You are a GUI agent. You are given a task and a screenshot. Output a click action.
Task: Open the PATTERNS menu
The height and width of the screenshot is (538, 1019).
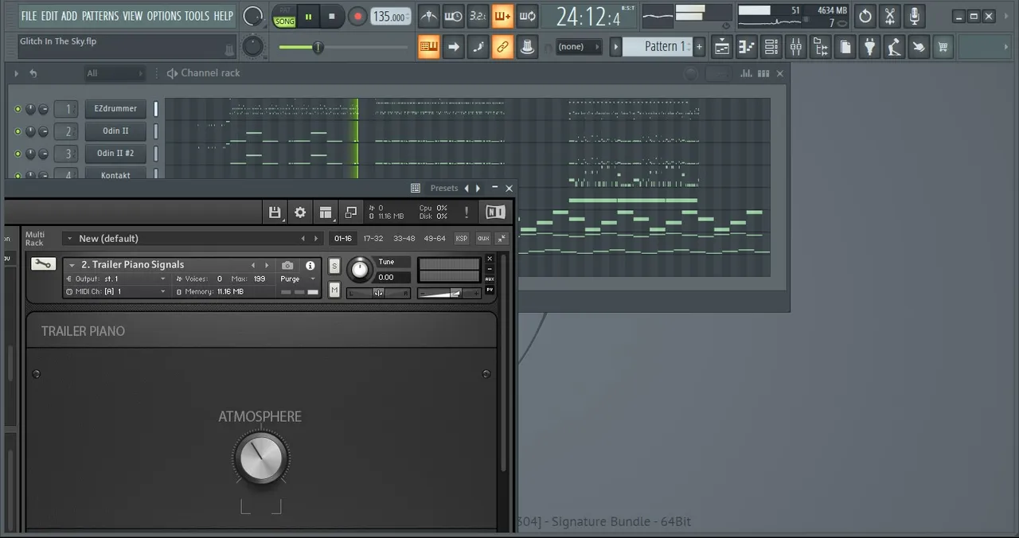pyautogui.click(x=100, y=16)
